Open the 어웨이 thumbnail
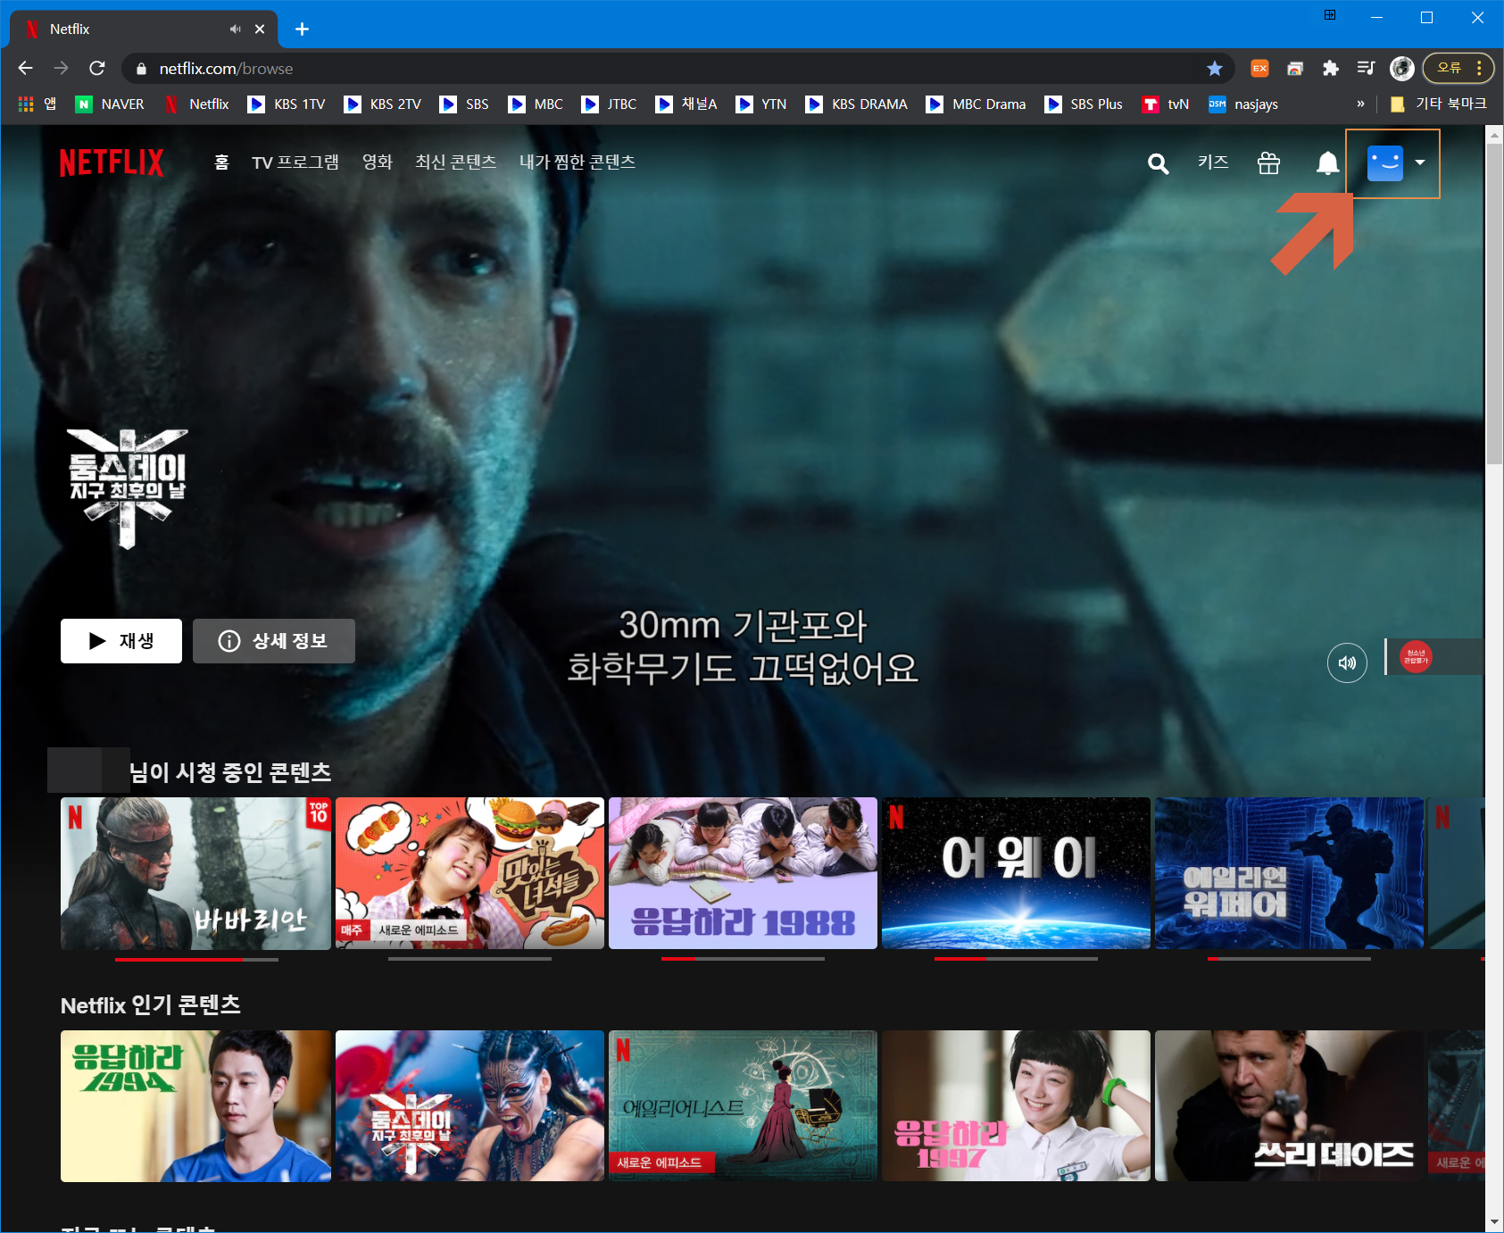The width and height of the screenshot is (1504, 1233). point(1016,873)
